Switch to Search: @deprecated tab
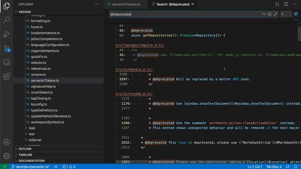 (x=173, y=4)
